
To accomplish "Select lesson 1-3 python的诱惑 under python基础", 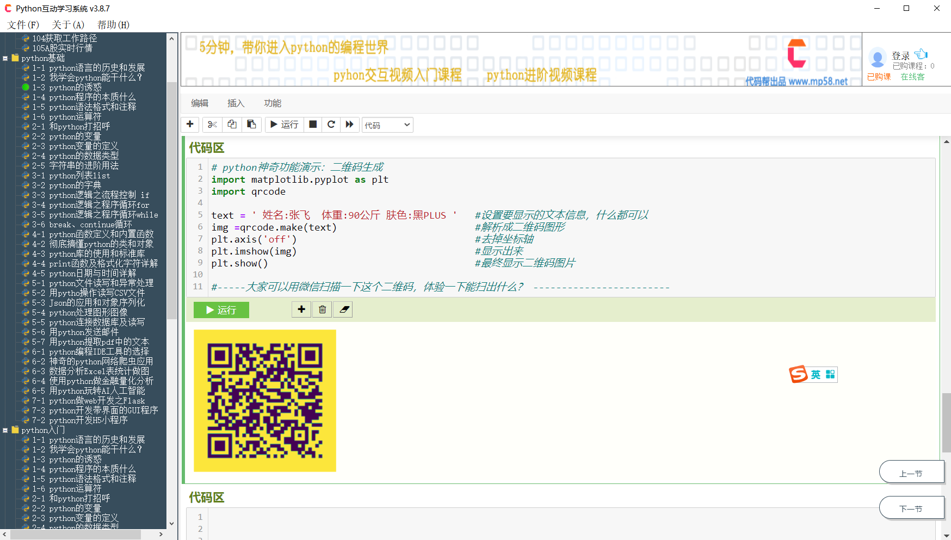I will coord(66,87).
